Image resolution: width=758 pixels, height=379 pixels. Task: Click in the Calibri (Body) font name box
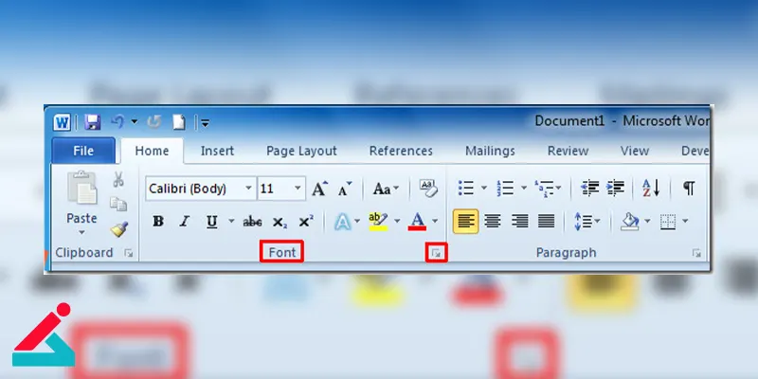tap(193, 189)
